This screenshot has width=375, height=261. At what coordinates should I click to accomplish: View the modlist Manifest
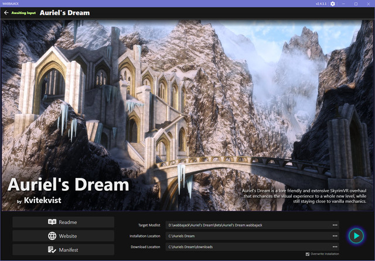point(63,250)
